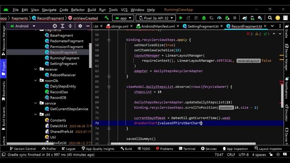
Task: Hide the project panel with minus icon
Action: pos(88,26)
